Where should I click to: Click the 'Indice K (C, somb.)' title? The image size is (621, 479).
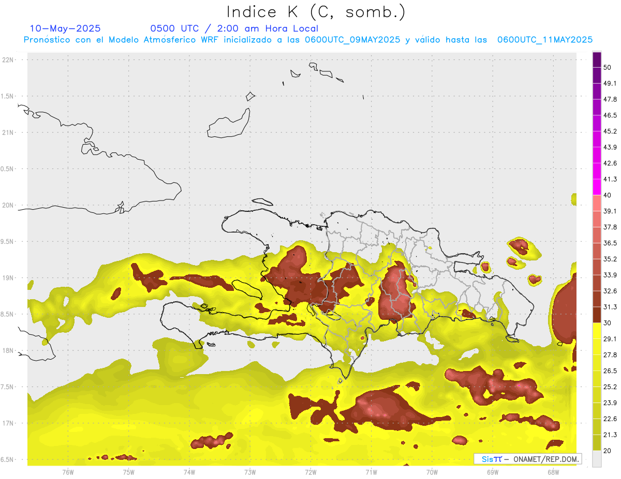(316, 12)
